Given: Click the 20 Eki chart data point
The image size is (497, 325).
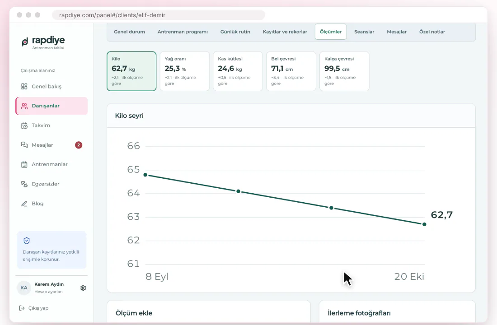Looking at the screenshot, I should pos(424,224).
